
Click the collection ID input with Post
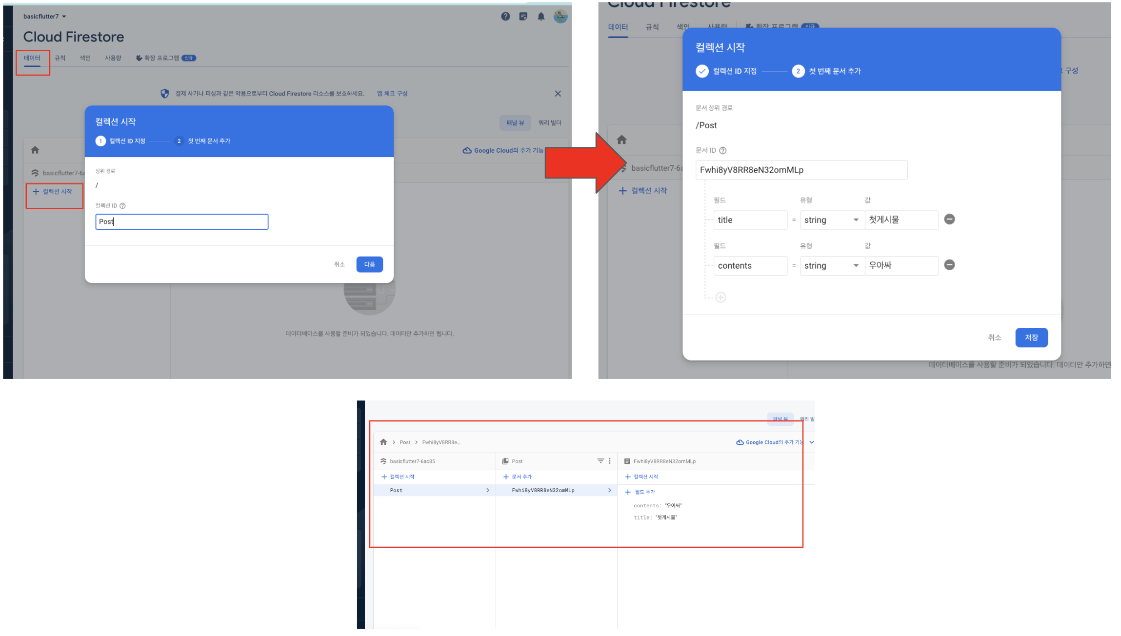coord(181,222)
